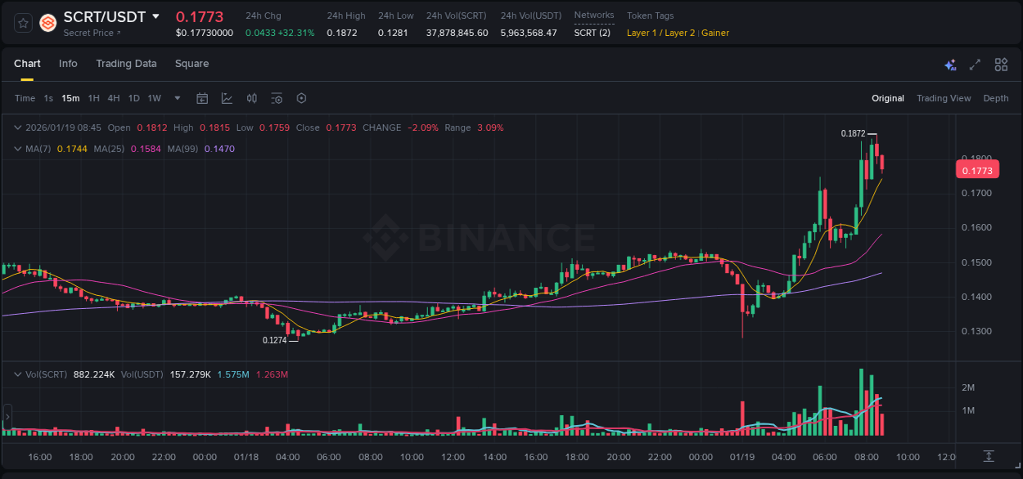The height and width of the screenshot is (479, 1023).
Task: Launch the AI analysis sparkle icon
Action: [949, 64]
